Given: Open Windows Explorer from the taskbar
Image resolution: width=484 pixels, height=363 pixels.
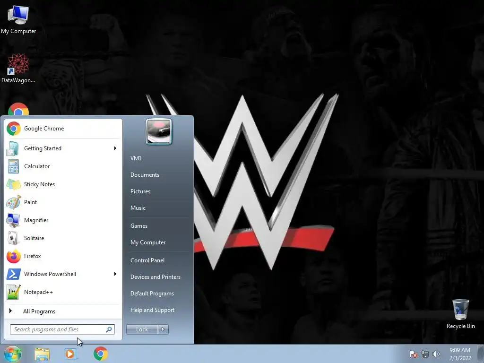Looking at the screenshot, I should pos(42,354).
